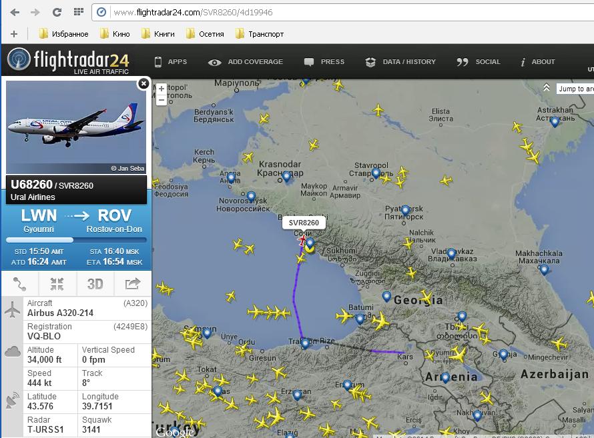The image size is (594, 438).
Task: Click the flightradar24 logo
Action: pyautogui.click(x=68, y=61)
